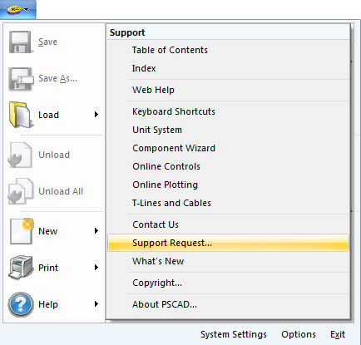
Task: Expand the Help submenu arrow
Action: click(96, 304)
